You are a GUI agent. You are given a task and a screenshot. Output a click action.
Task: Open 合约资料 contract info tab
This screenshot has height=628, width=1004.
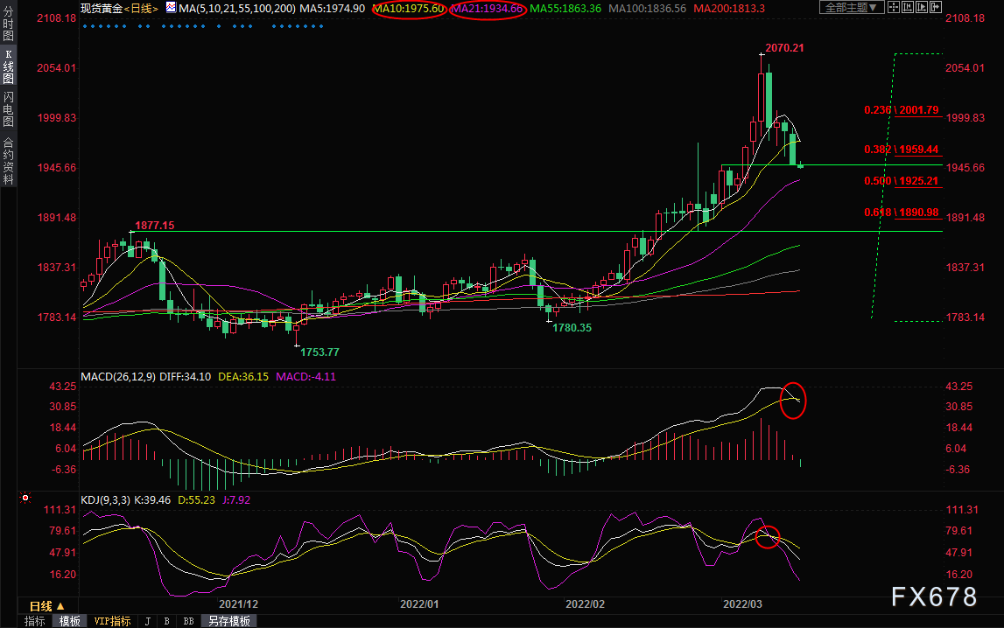(9, 161)
